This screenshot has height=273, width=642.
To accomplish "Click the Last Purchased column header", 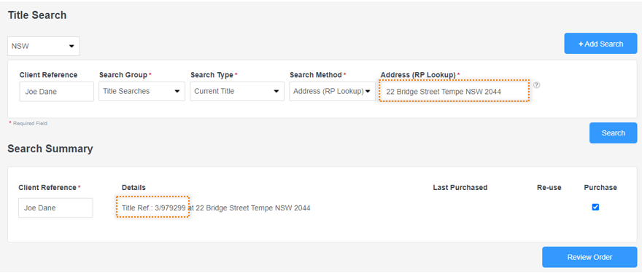I will [460, 188].
